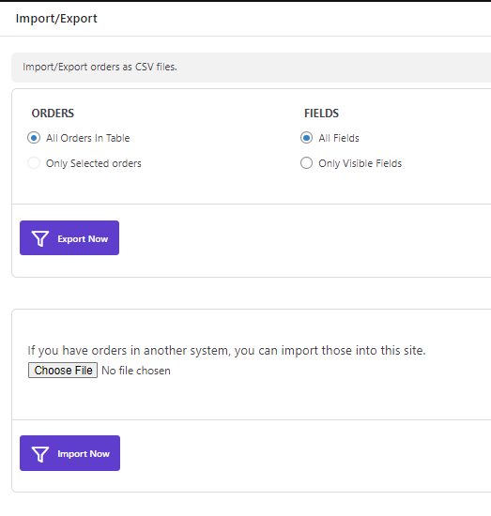Viewport: 491px width, 516px height.
Task: Click the funnel icon on Import Now
Action: coord(40,454)
